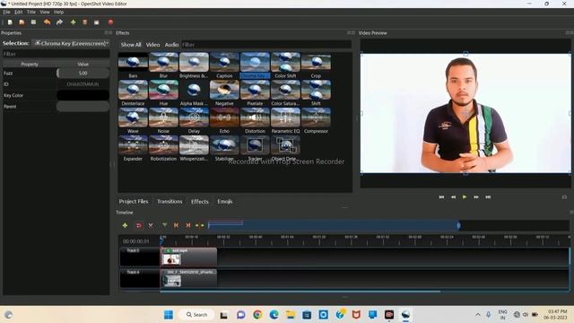
Task: Open the Edit menu
Action: (x=18, y=12)
